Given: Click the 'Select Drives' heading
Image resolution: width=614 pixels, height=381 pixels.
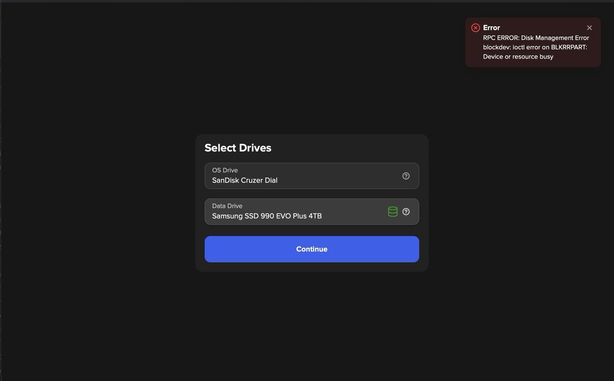Looking at the screenshot, I should [x=238, y=148].
